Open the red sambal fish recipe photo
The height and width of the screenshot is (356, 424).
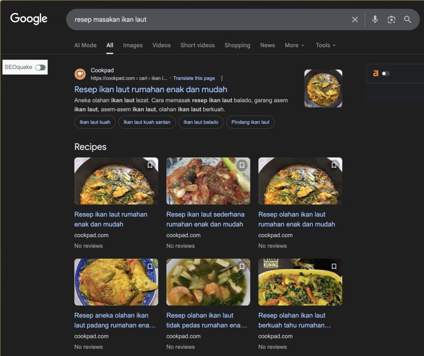[208, 181]
